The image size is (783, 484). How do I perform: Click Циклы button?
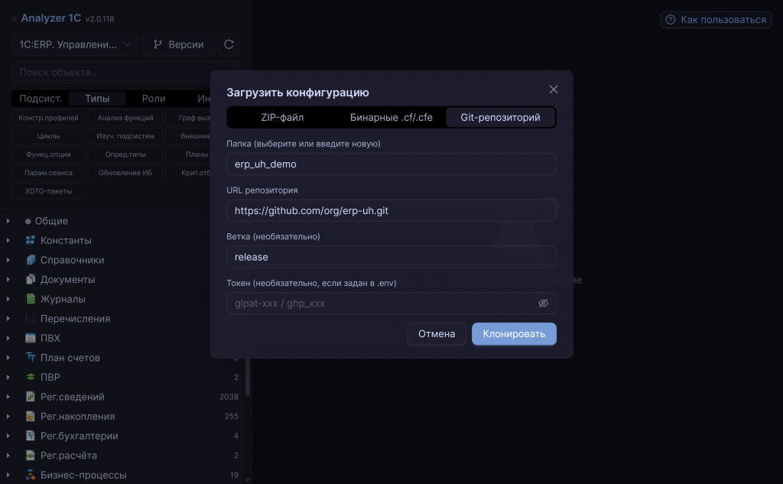[x=48, y=136]
